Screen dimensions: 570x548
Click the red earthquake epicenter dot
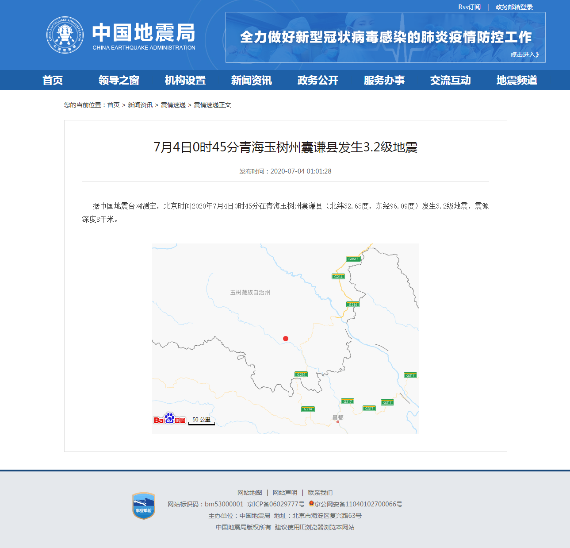(286, 339)
